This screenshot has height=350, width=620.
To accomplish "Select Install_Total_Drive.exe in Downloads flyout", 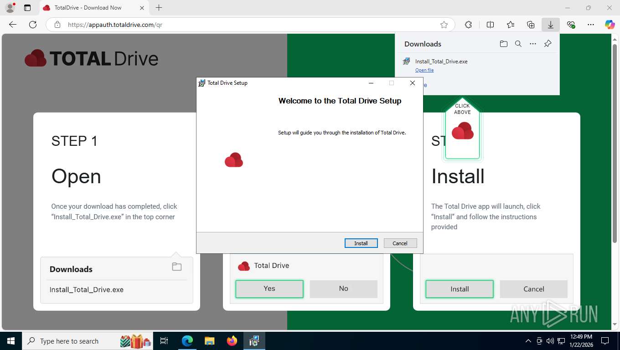I will point(441,61).
